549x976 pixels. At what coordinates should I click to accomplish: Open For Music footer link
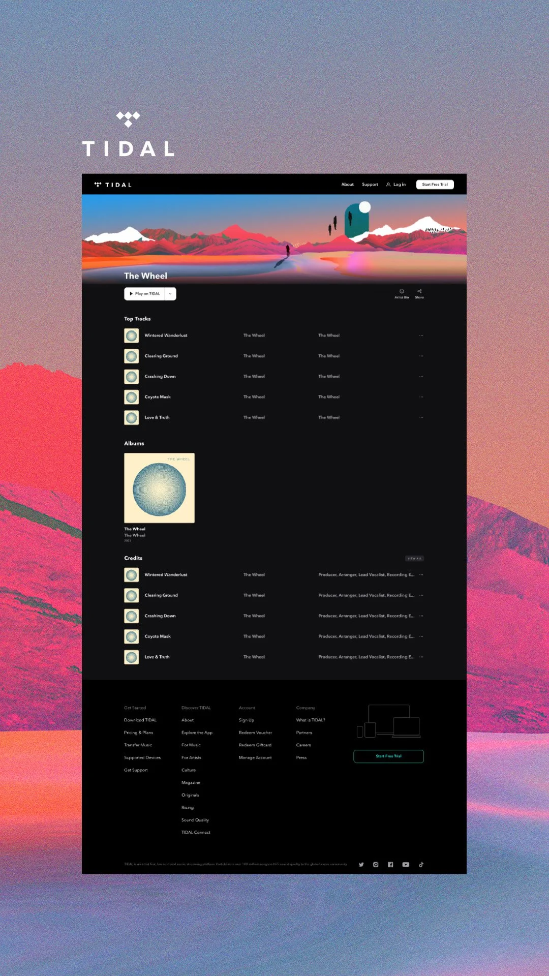click(191, 745)
